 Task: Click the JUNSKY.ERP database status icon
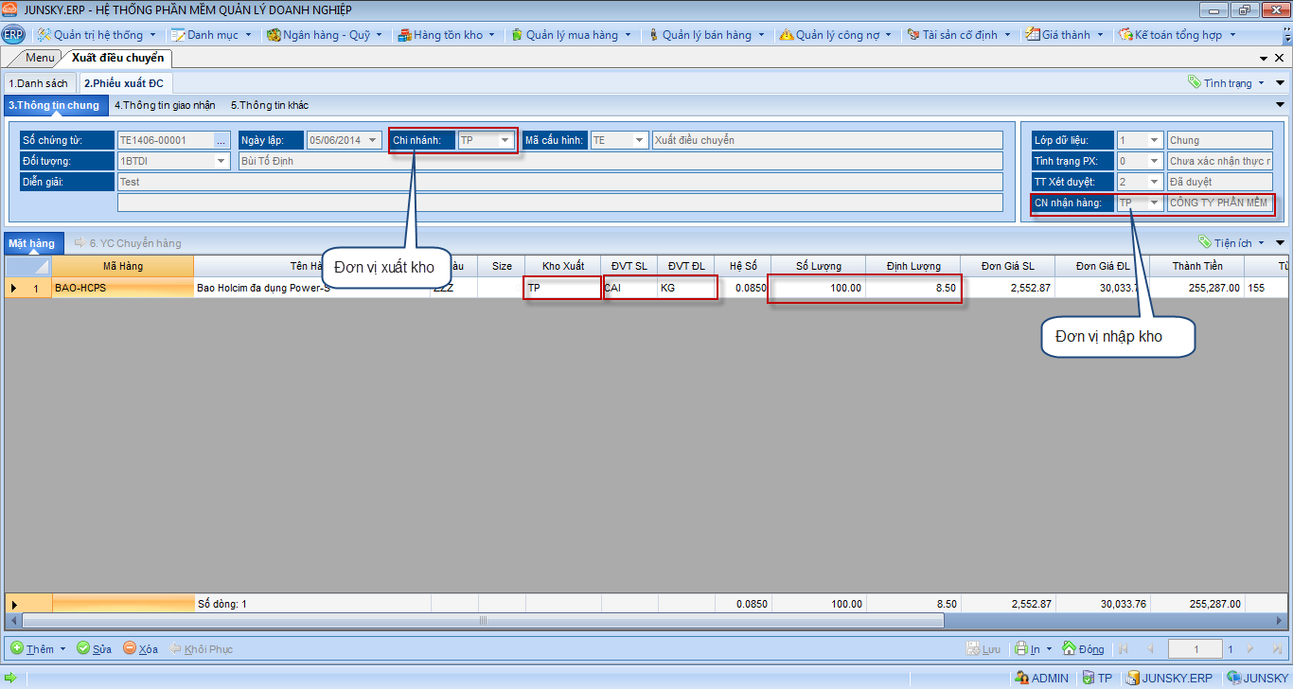1132,678
